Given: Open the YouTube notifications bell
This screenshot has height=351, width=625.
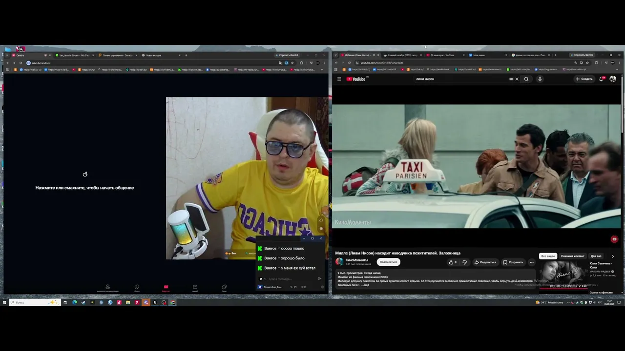Looking at the screenshot, I should pyautogui.click(x=602, y=79).
